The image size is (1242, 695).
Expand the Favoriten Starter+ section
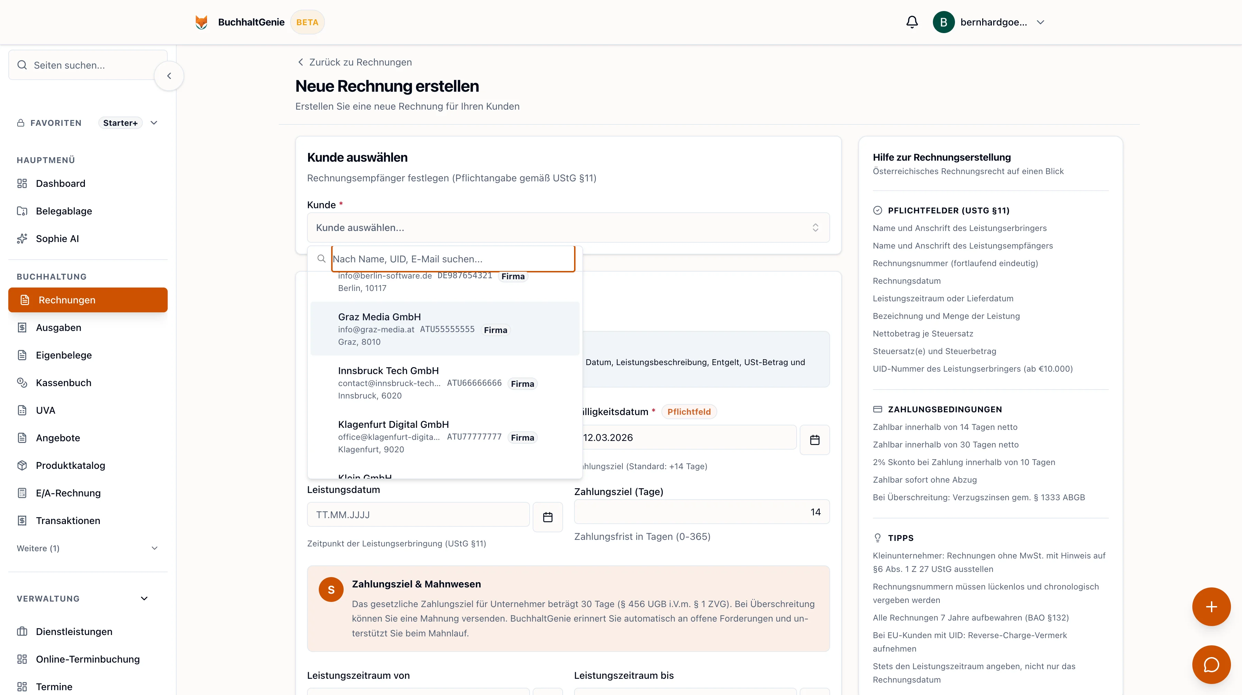[154, 123]
